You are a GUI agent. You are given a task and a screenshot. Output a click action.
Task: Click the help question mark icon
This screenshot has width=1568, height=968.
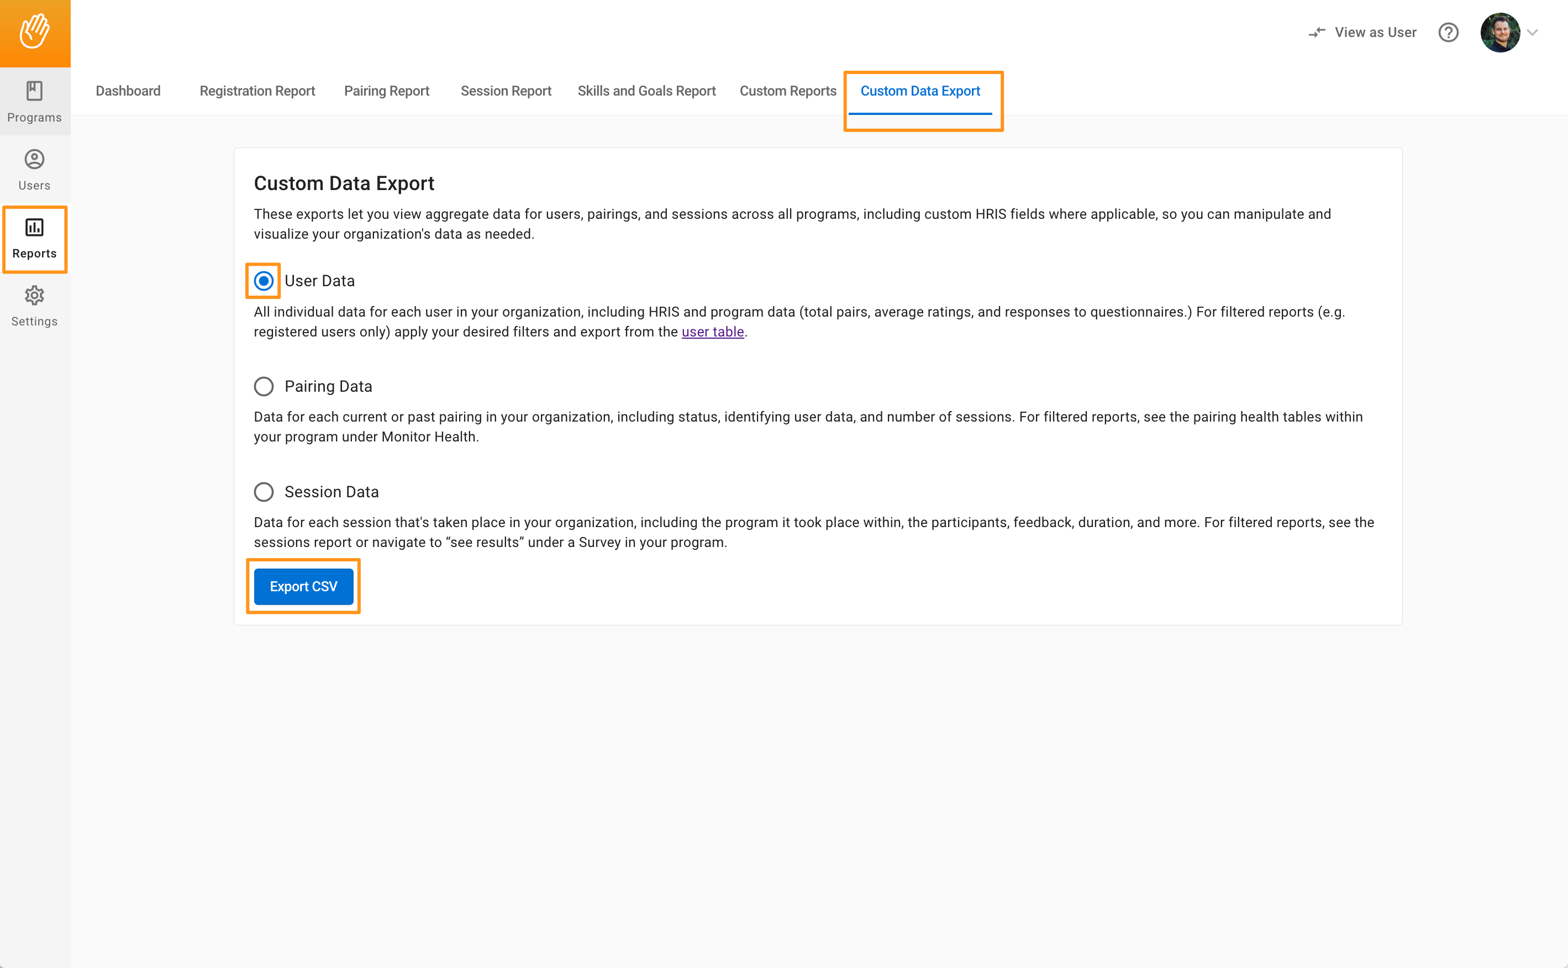[1448, 33]
